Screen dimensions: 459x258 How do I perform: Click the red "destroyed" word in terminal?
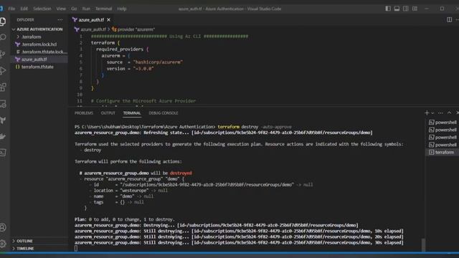coord(181,173)
